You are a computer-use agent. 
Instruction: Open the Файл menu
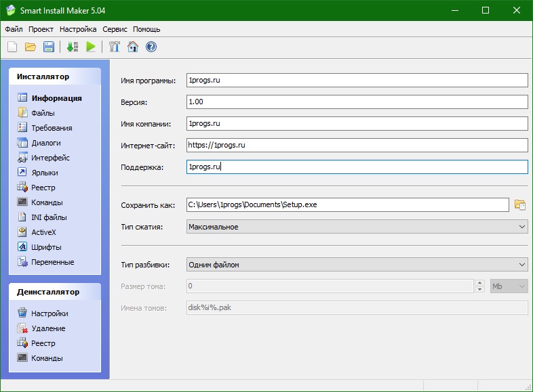[x=14, y=29]
